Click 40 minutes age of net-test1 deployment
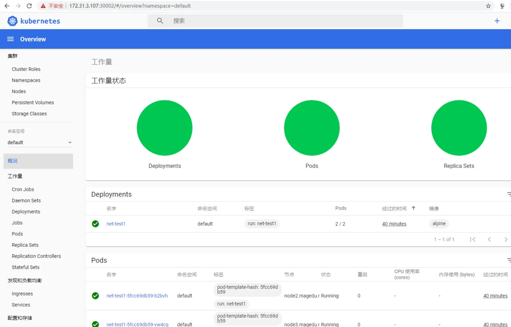 (x=394, y=224)
